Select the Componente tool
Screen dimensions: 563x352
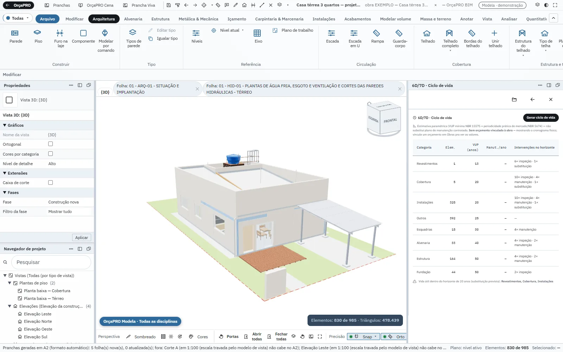tap(83, 36)
